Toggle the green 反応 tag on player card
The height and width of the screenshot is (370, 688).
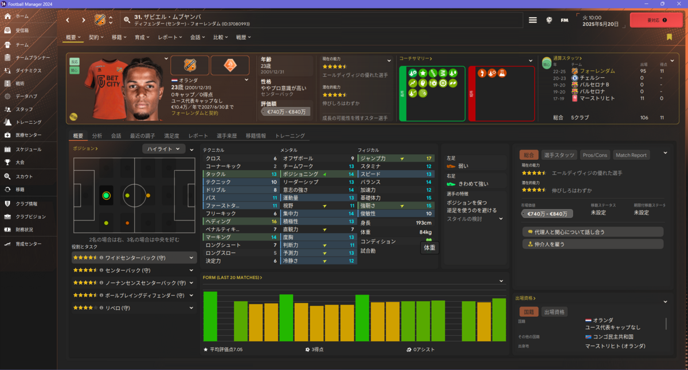[75, 61]
